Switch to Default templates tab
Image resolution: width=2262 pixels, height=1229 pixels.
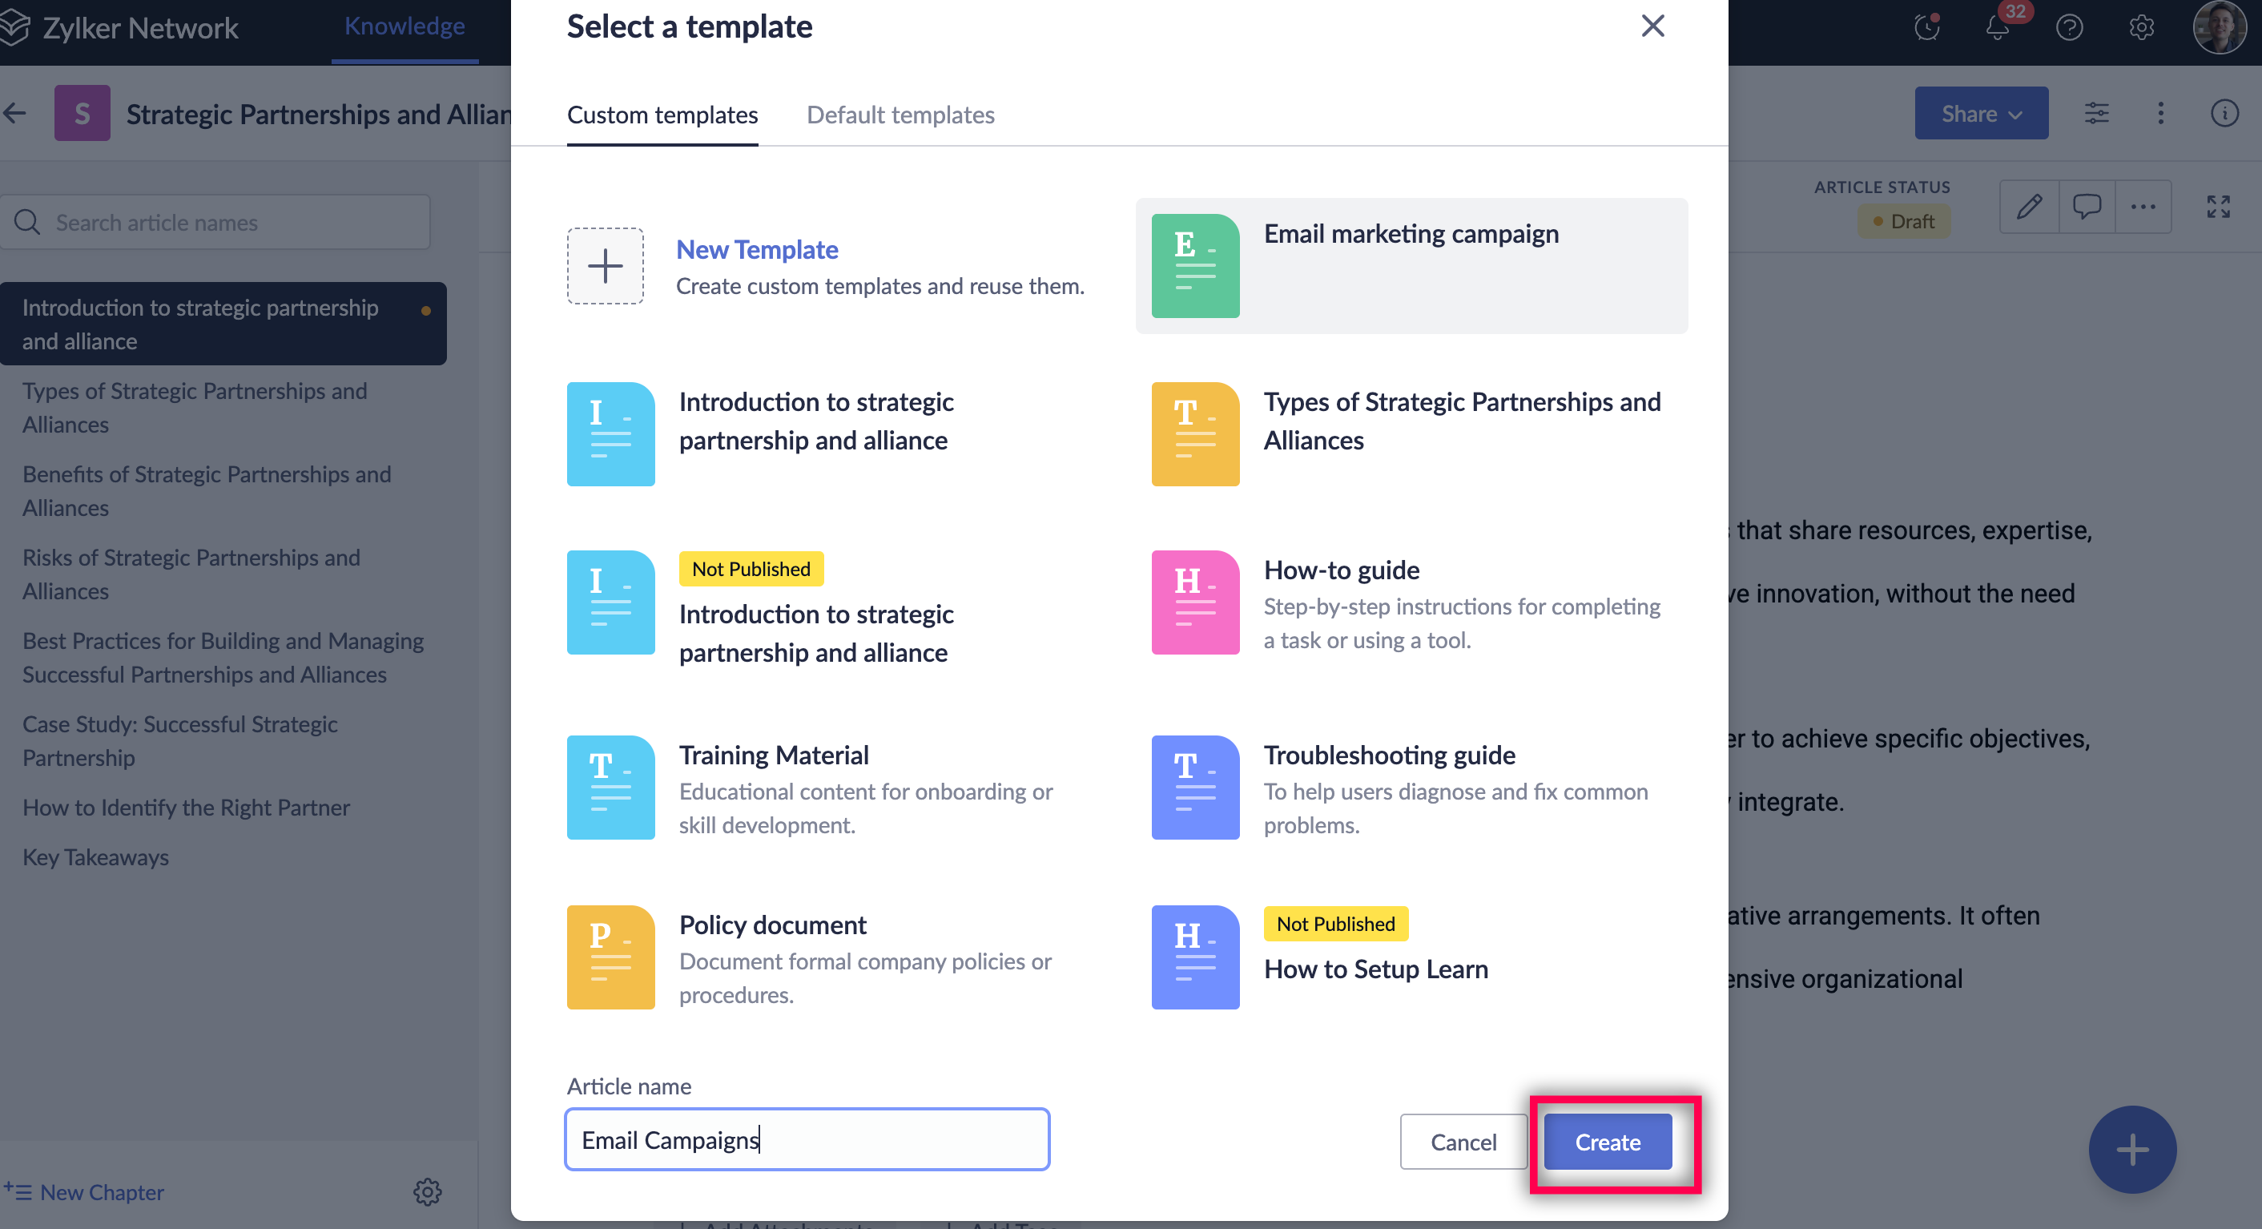click(900, 115)
